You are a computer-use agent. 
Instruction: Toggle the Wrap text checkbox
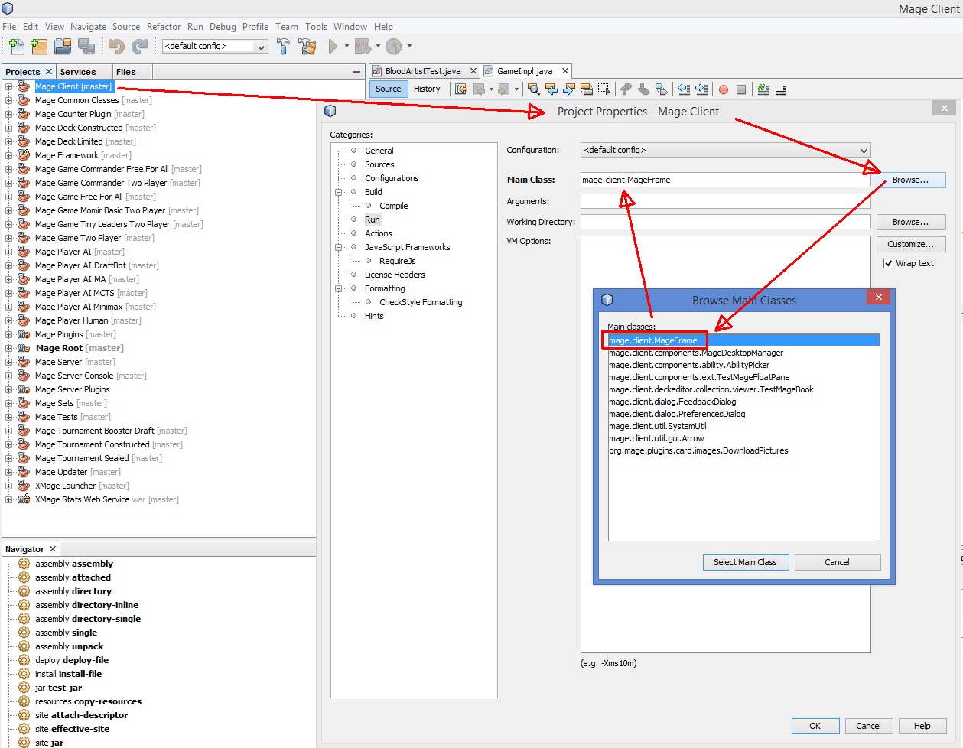888,263
